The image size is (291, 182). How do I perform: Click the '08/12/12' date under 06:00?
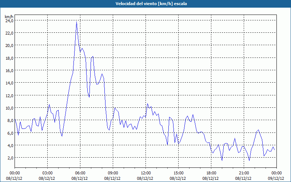tap(80, 178)
